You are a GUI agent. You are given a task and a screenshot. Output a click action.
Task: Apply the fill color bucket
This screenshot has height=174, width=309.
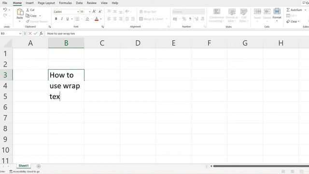click(87, 19)
